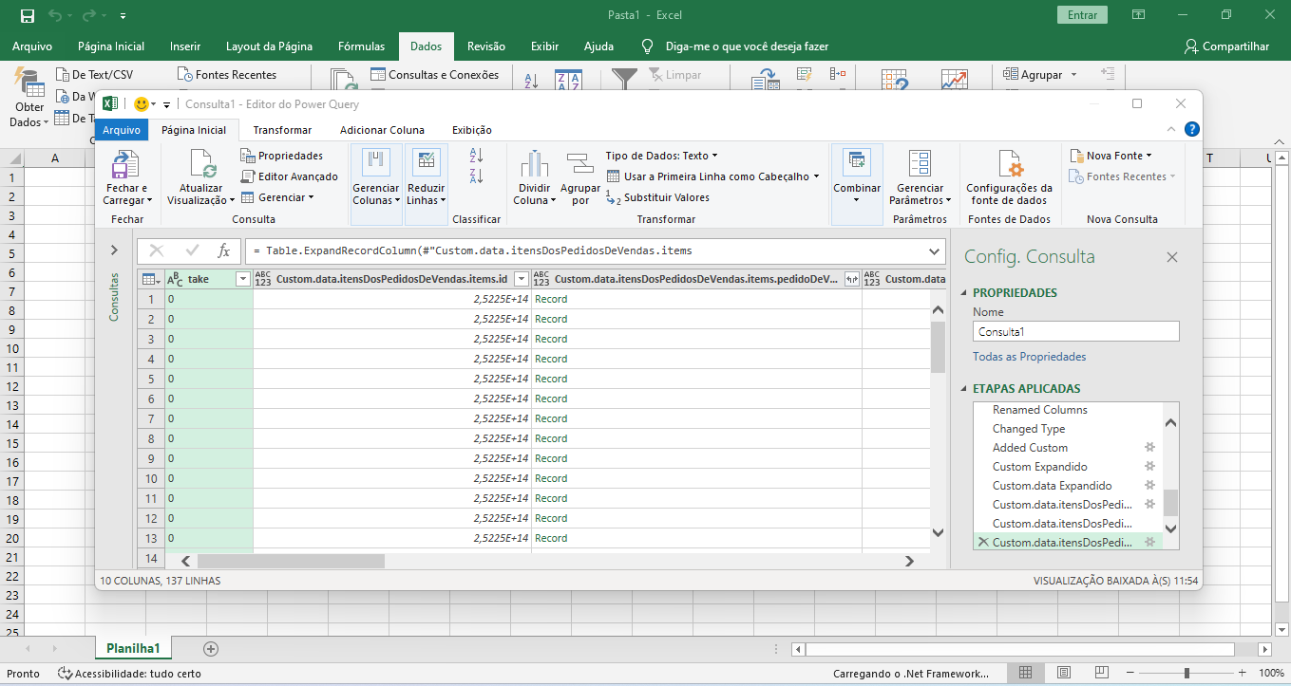
Task: Open the Tipo de Dados: Texto dropdown
Action: pos(661,156)
